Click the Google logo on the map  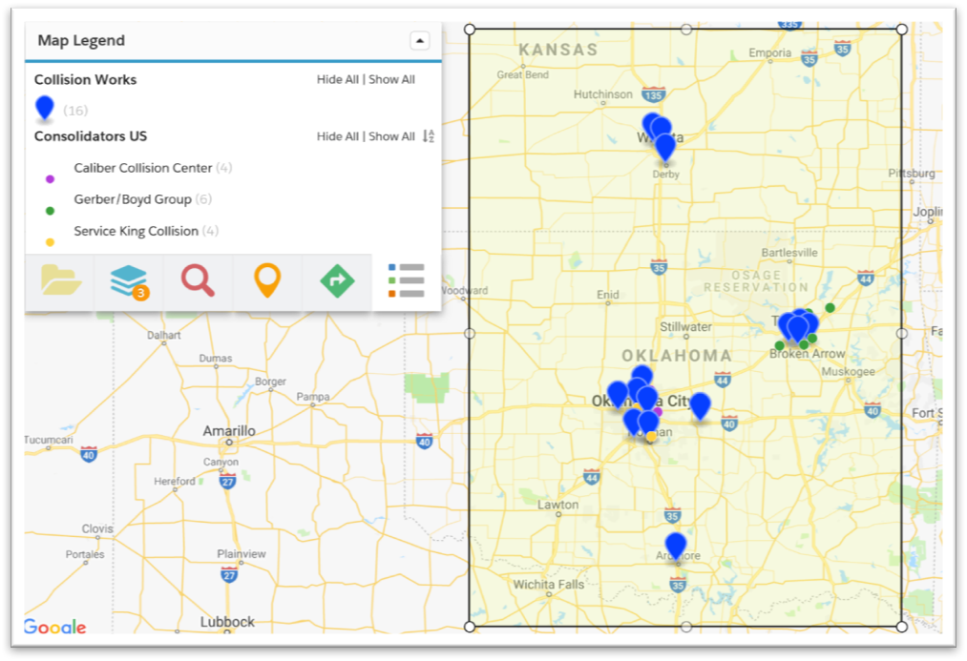click(x=54, y=627)
